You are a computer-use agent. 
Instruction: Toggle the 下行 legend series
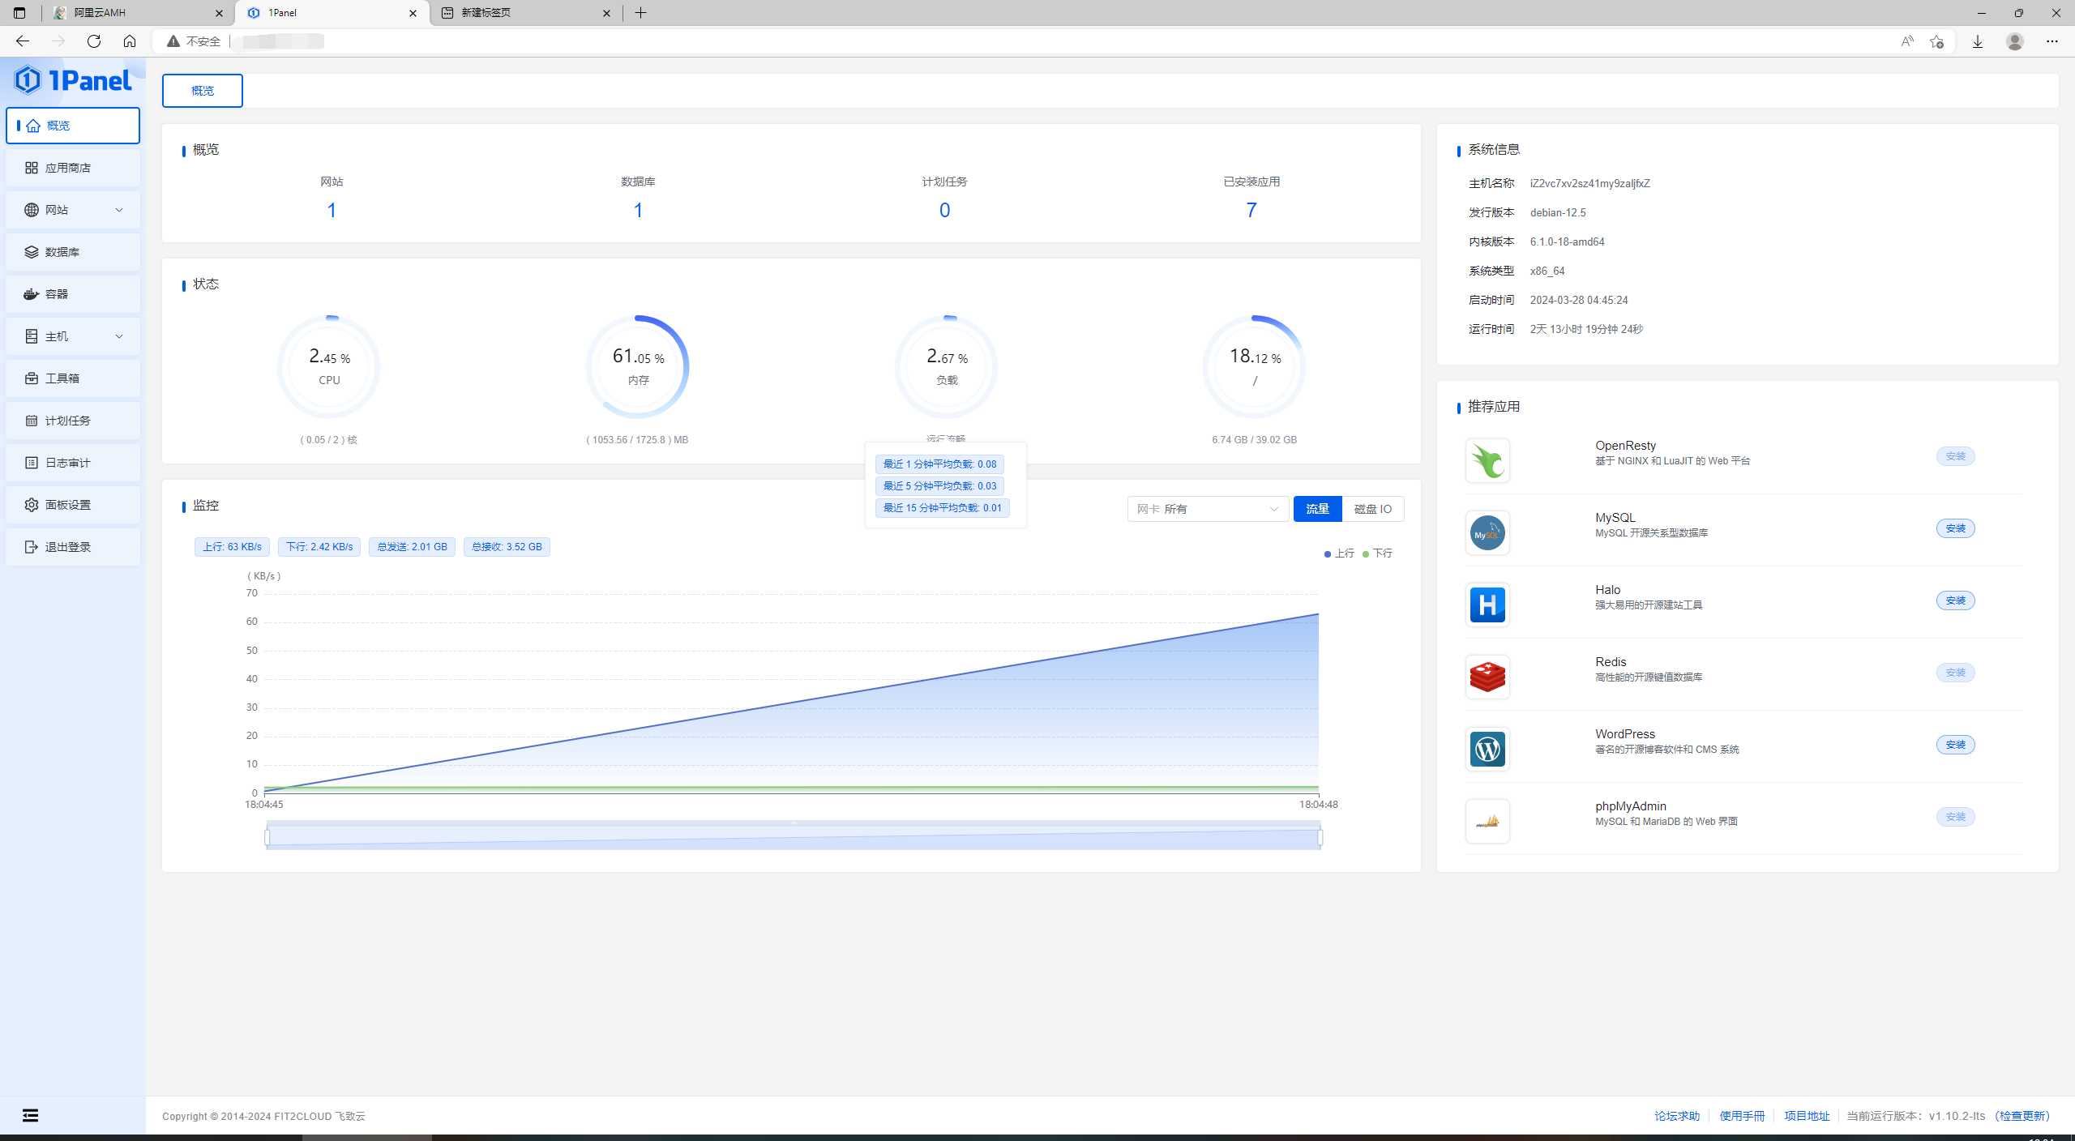point(1377,553)
